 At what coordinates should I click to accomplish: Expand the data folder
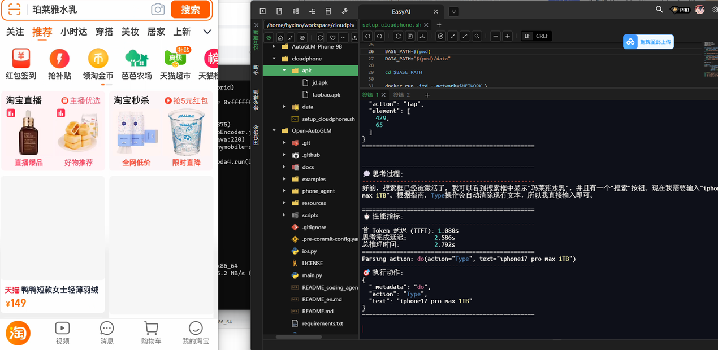[284, 107]
